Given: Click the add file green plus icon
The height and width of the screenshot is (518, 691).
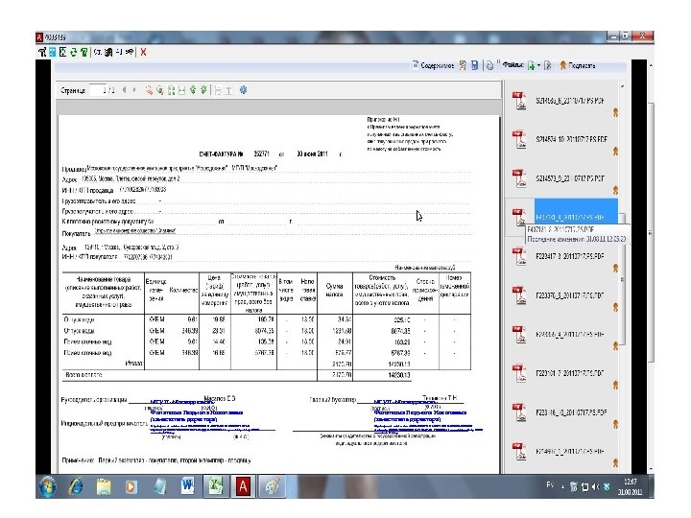Looking at the screenshot, I should point(531,65).
